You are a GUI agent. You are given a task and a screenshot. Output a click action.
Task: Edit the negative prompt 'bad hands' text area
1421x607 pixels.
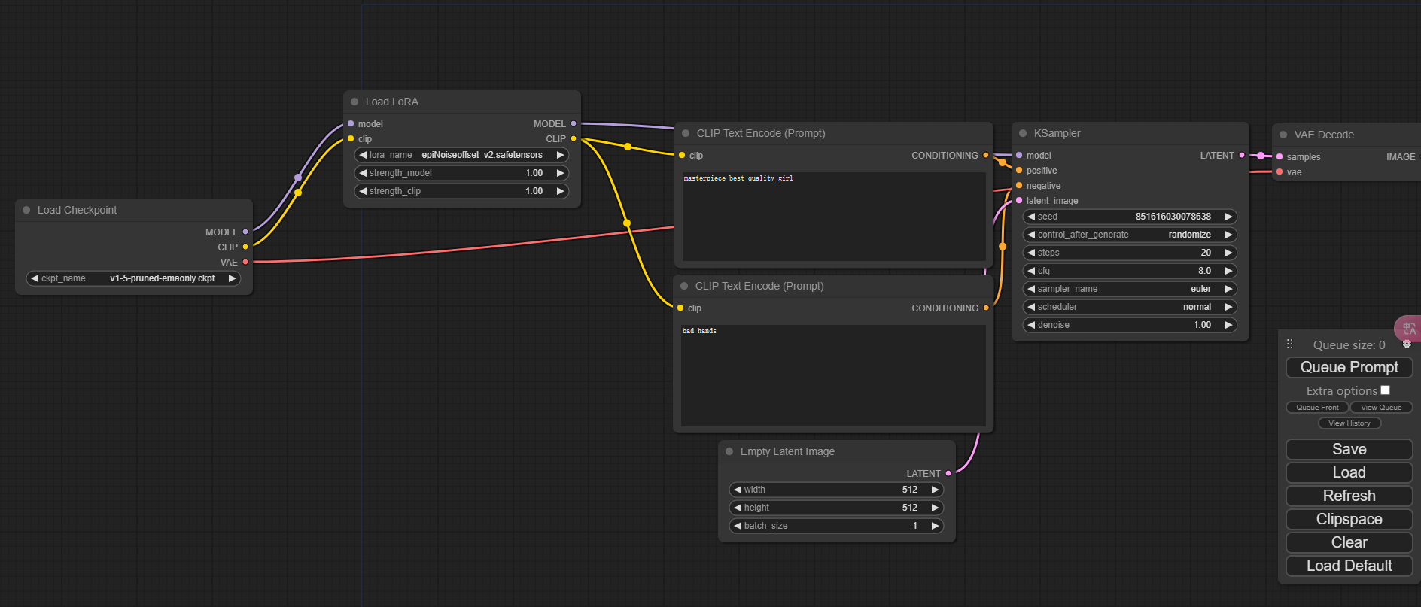pos(833,375)
